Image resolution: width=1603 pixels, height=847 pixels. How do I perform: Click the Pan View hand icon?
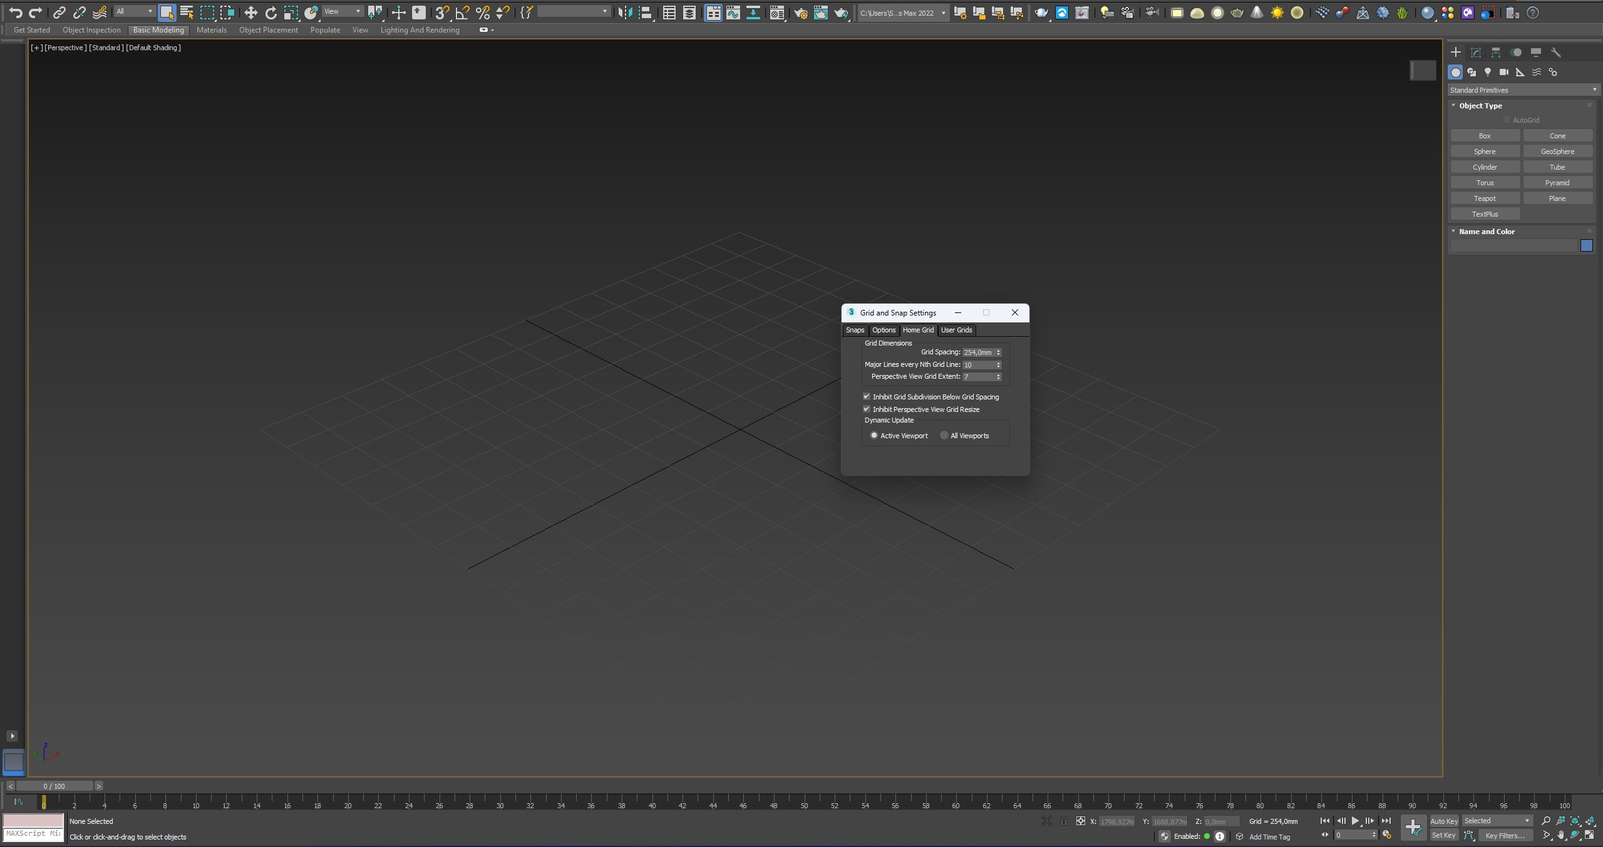(1561, 835)
